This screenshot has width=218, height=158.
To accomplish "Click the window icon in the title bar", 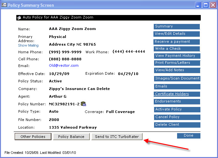I will [4, 5].
